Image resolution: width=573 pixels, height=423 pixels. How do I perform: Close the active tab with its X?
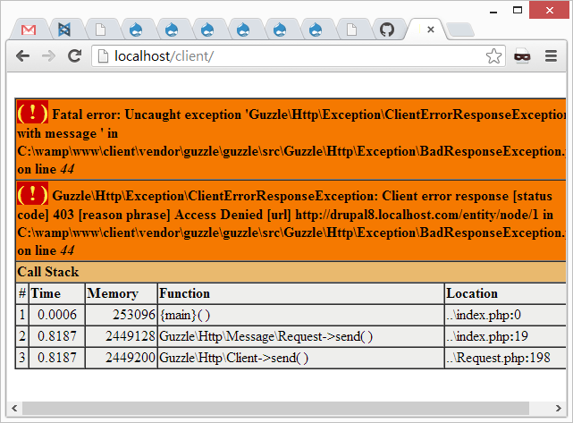click(x=431, y=30)
